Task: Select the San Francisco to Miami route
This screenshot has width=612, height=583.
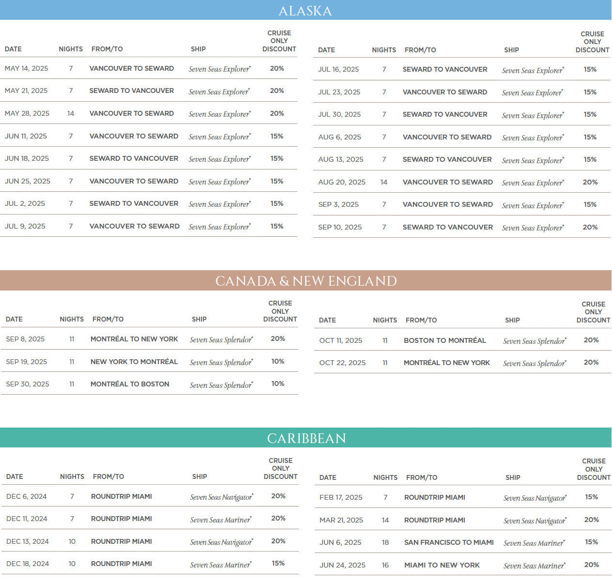Action: click(x=449, y=542)
